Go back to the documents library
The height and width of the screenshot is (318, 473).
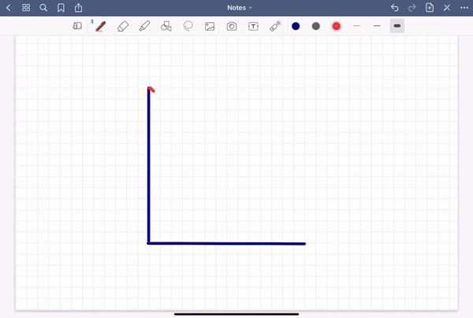(9, 7)
